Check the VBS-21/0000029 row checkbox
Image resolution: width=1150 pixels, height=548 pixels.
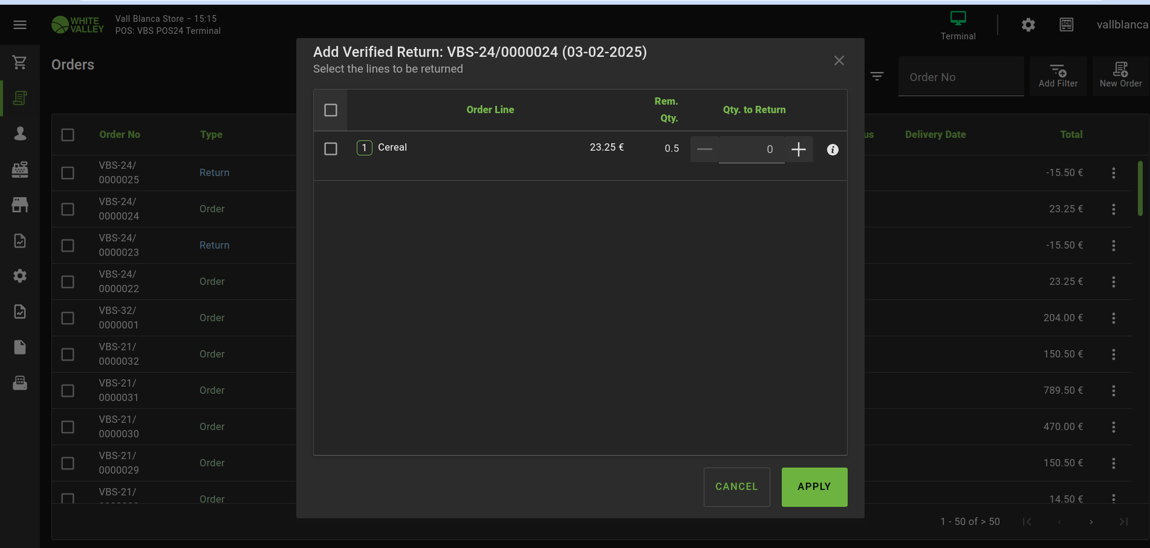(68, 463)
